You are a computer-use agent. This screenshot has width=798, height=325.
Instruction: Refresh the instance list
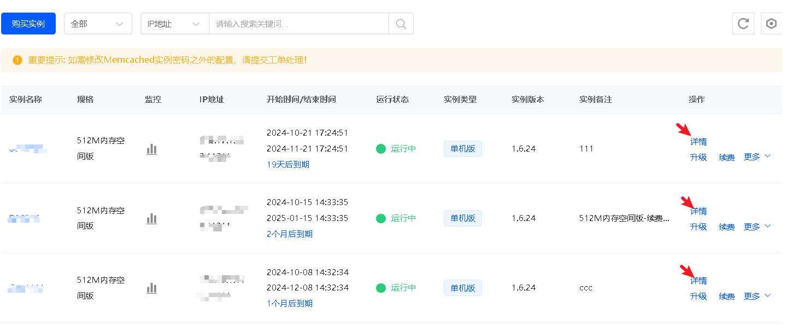[x=743, y=24]
